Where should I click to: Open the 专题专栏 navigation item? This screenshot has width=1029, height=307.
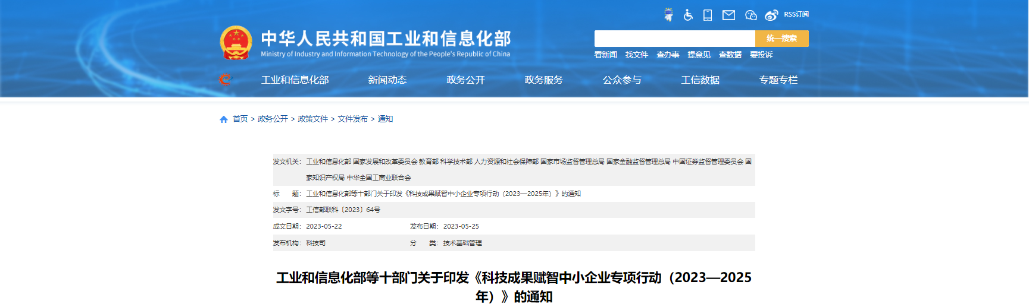778,80
